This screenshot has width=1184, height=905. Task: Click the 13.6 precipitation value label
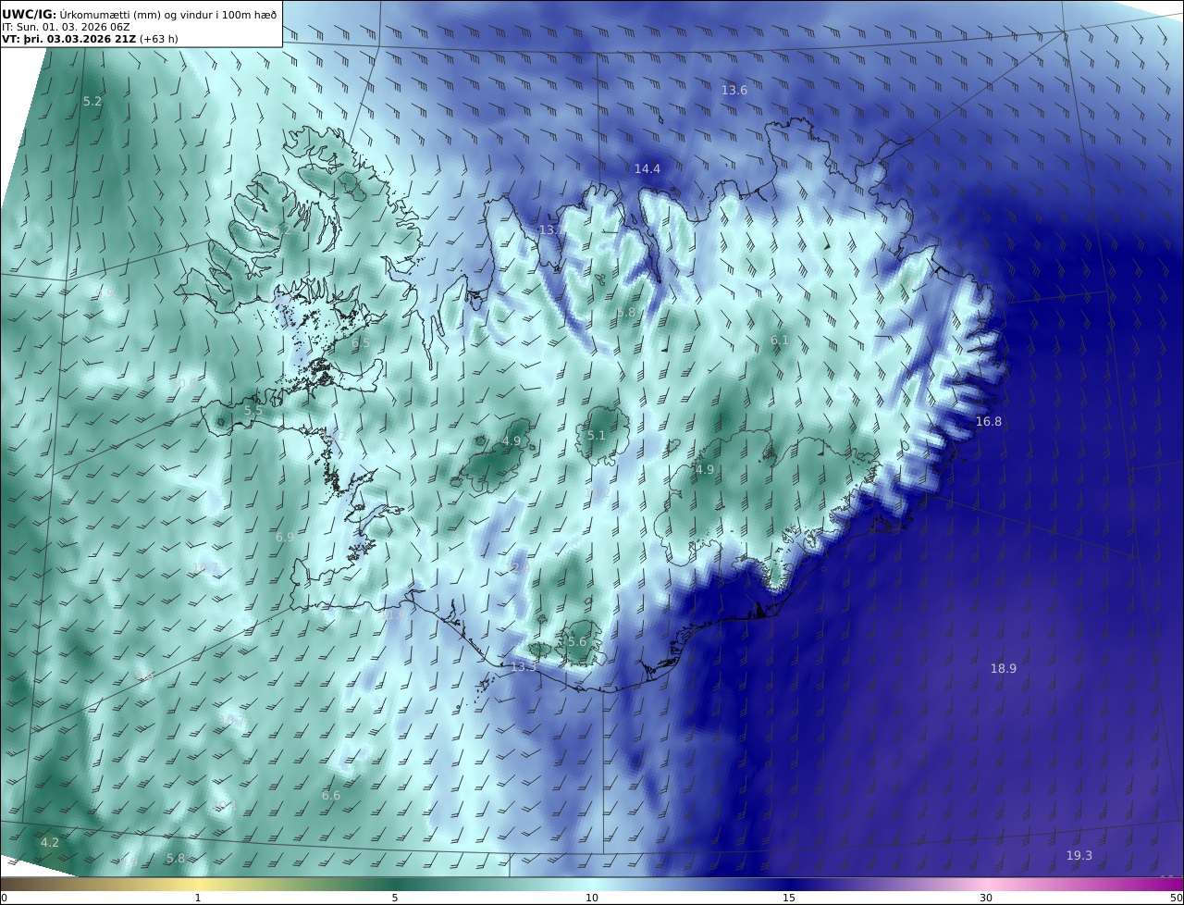tap(734, 90)
